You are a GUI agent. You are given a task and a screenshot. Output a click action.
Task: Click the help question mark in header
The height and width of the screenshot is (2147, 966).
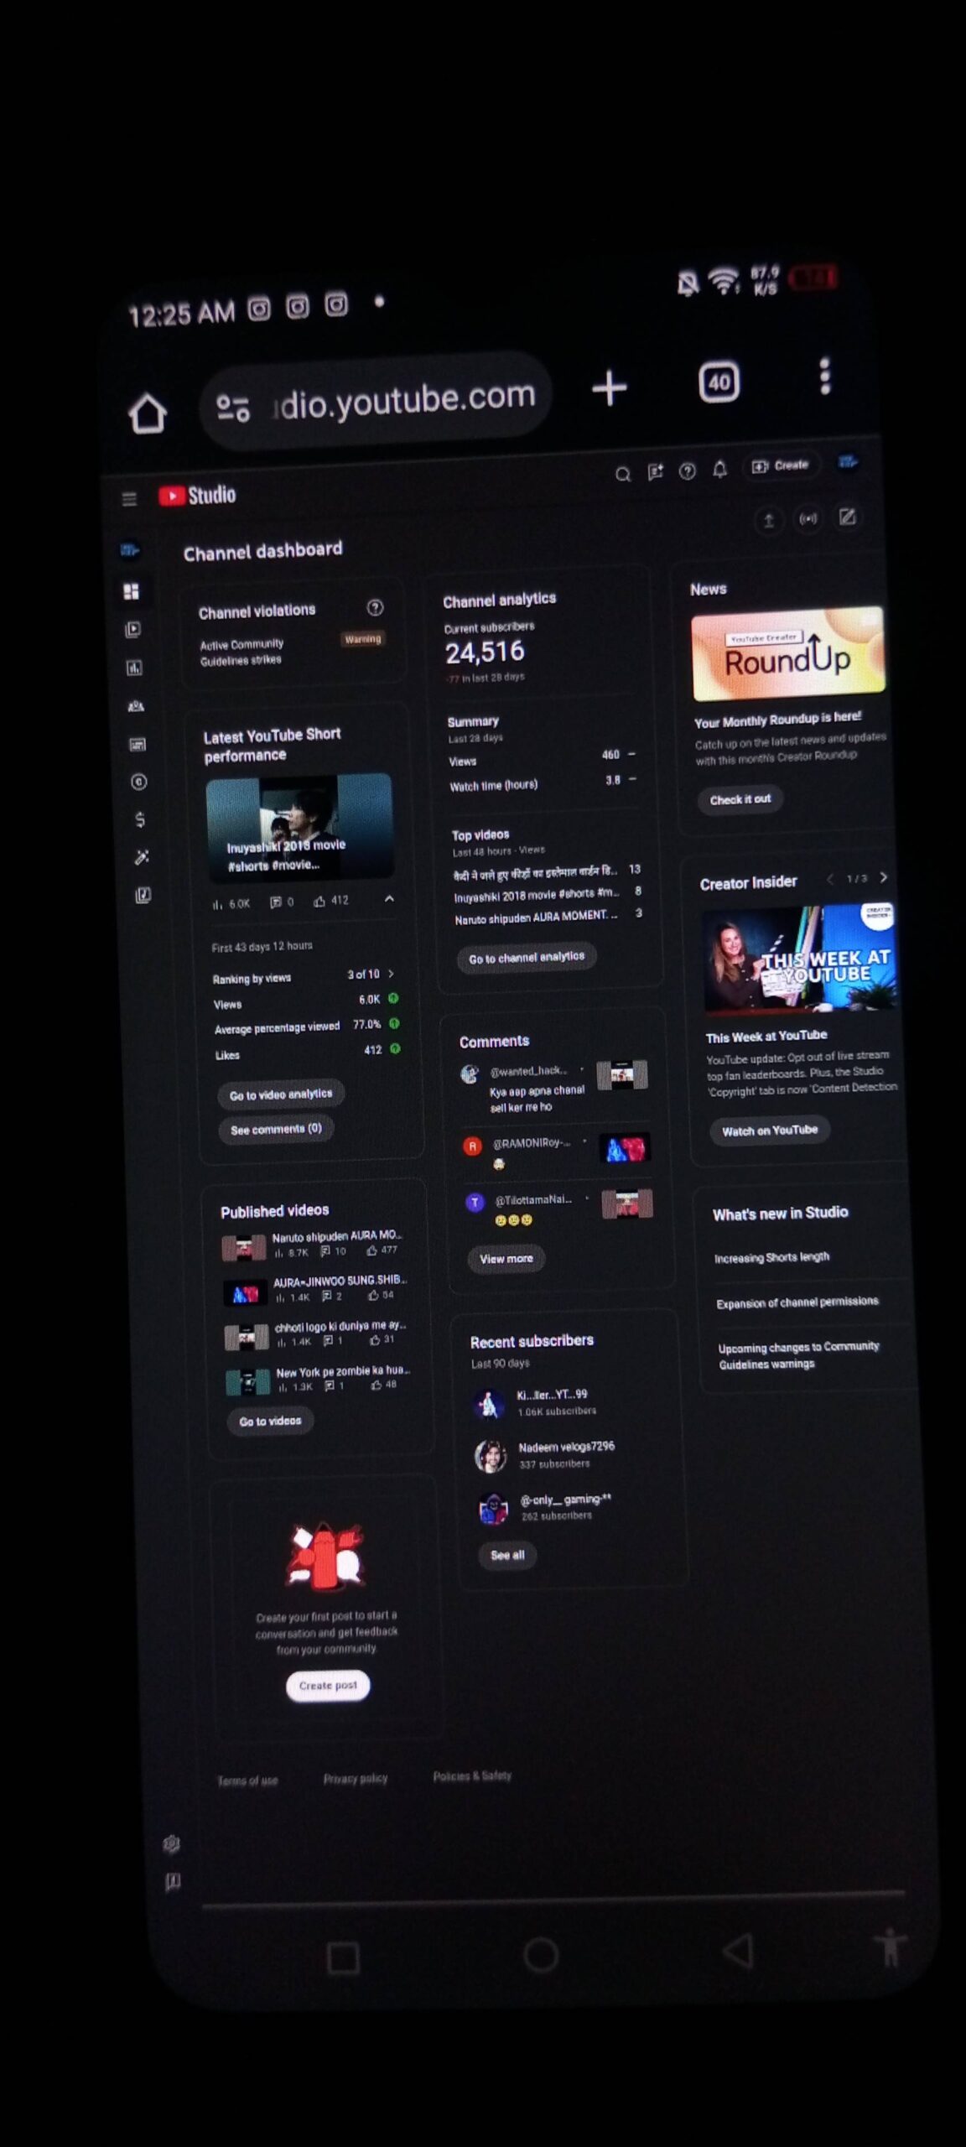pyautogui.click(x=687, y=471)
